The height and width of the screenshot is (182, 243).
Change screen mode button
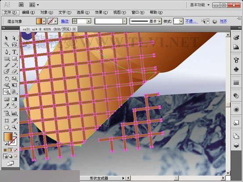click(x=10, y=163)
